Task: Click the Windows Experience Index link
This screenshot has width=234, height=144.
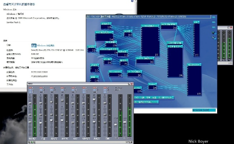Action: point(45,46)
